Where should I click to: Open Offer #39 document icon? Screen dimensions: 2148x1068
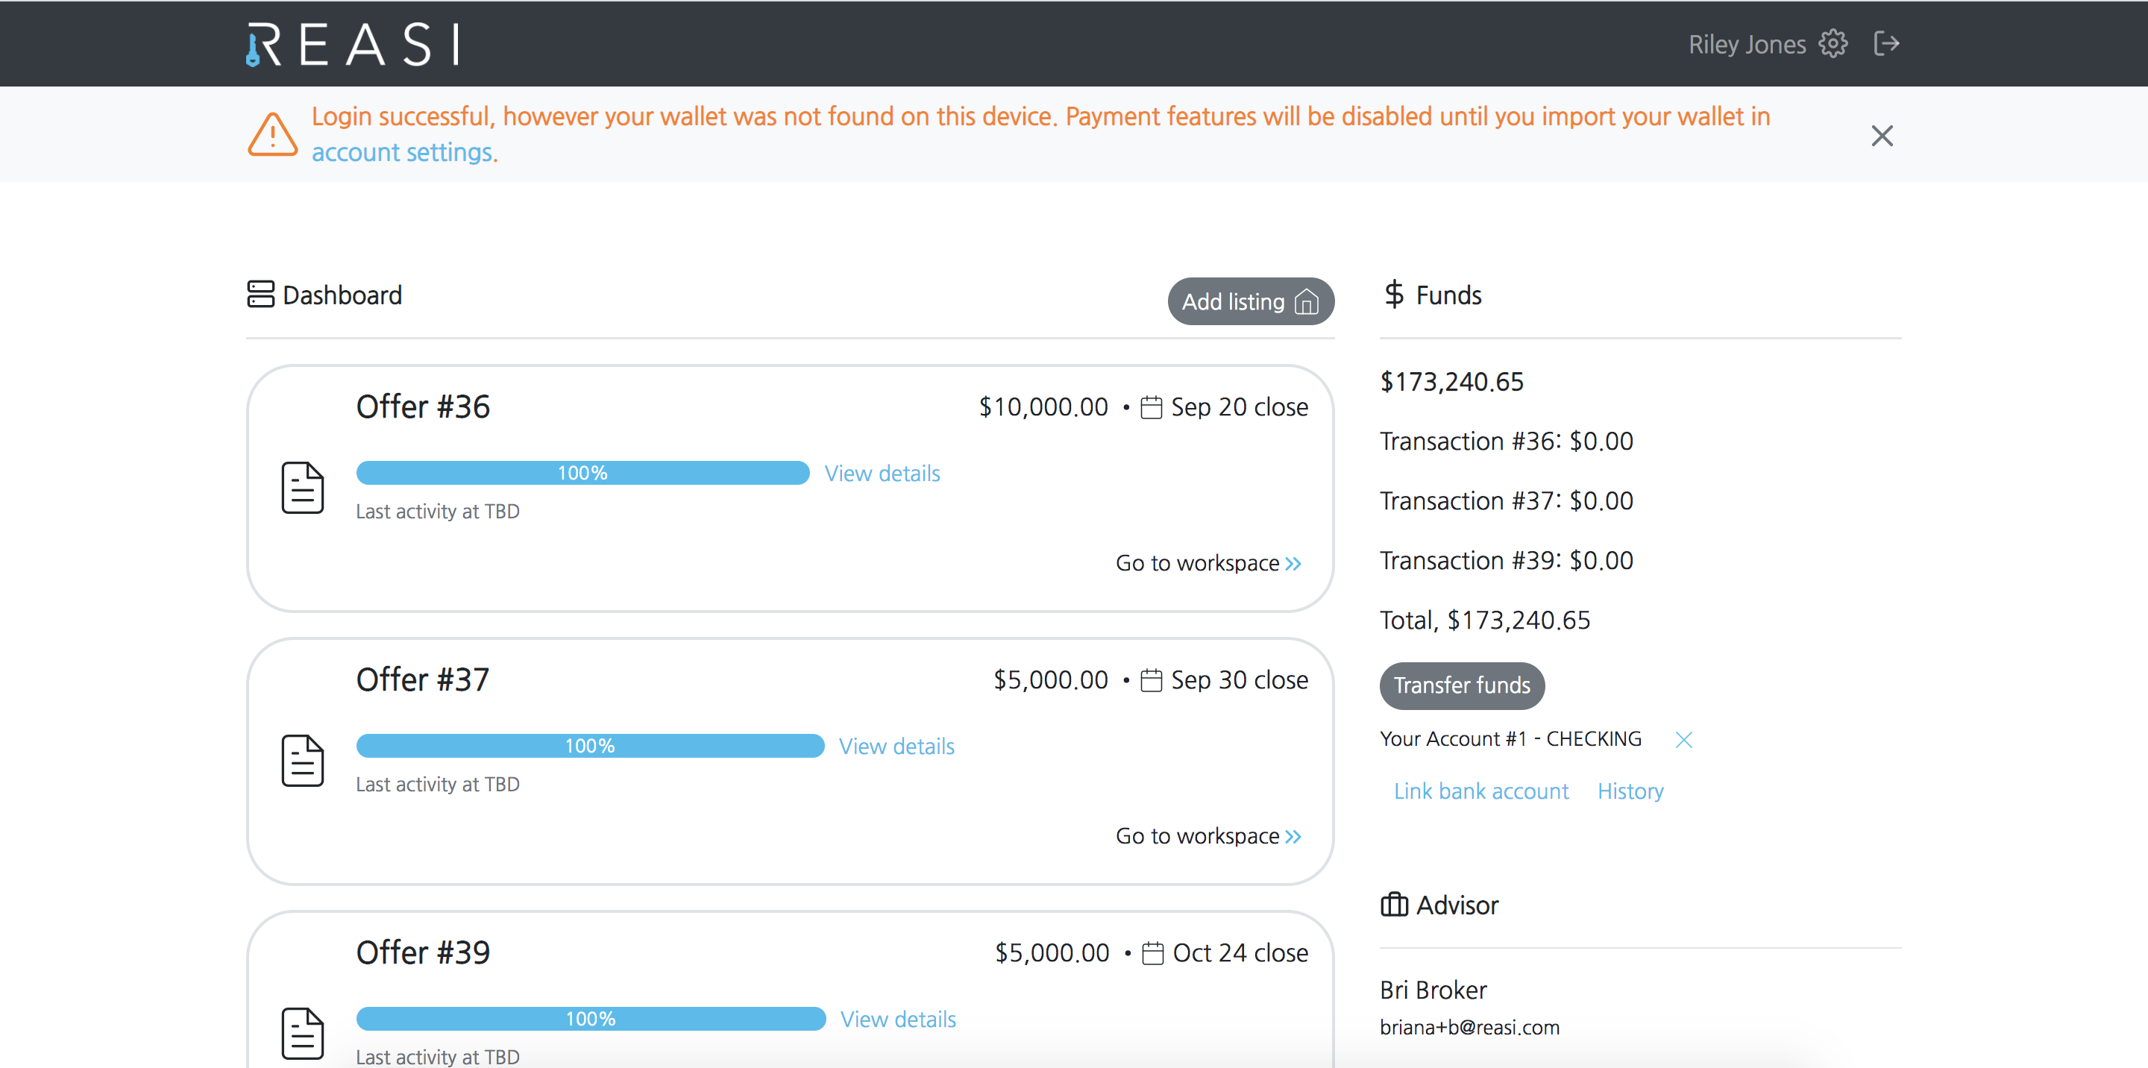point(303,1033)
